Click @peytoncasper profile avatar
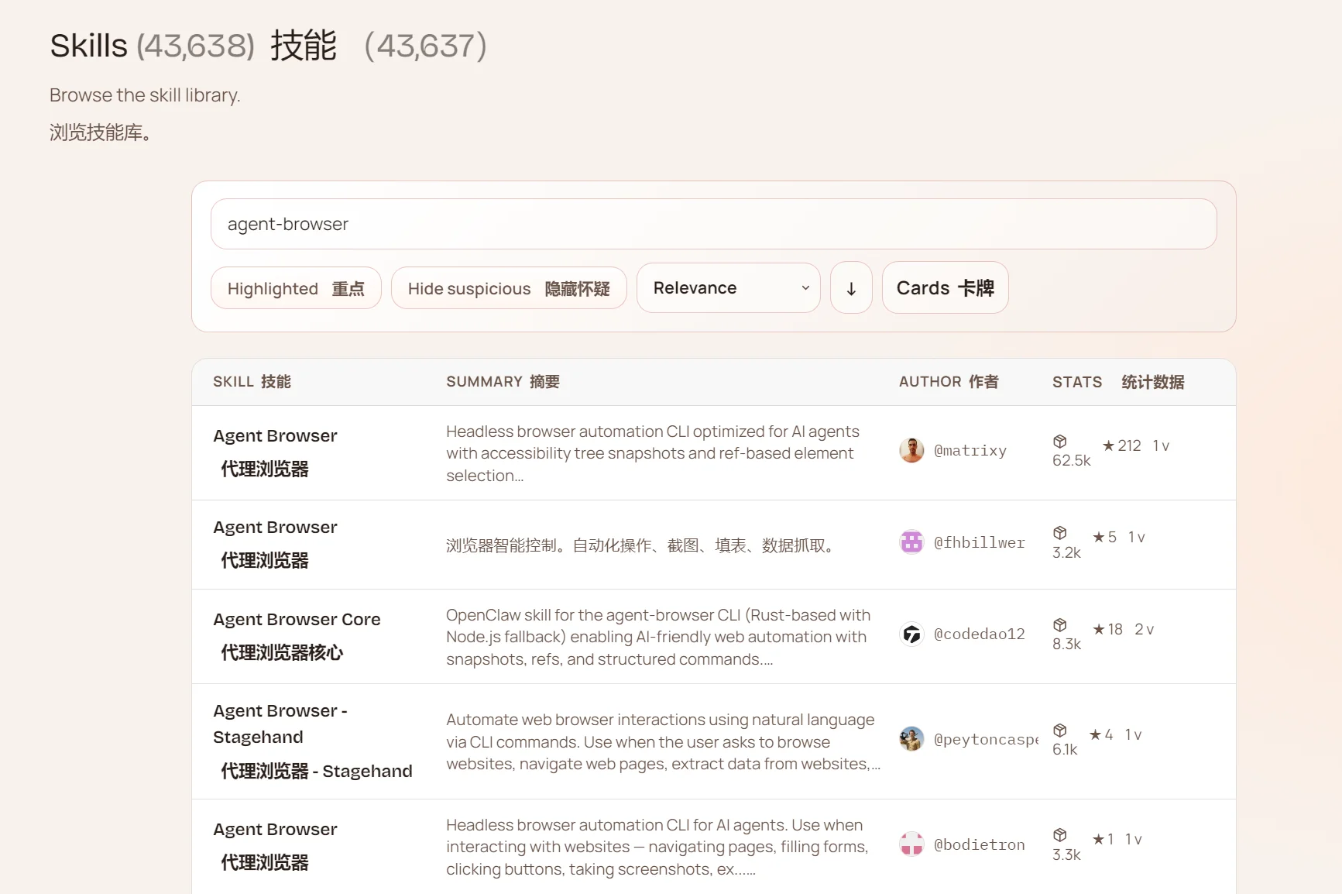Screen dimensions: 1342x894 click(911, 739)
